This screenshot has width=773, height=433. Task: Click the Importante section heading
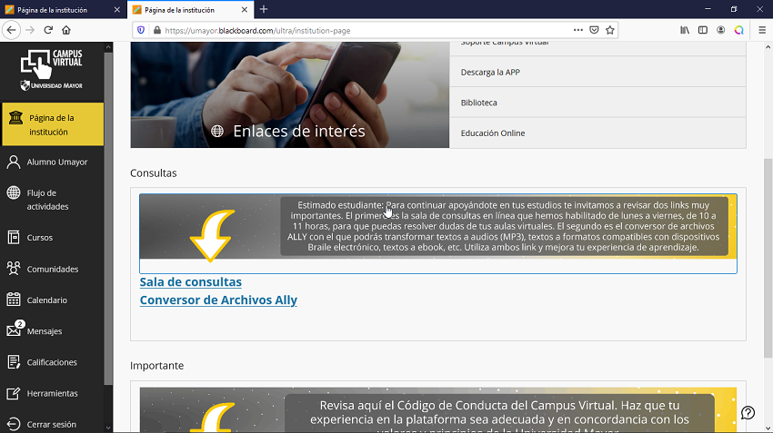(156, 366)
